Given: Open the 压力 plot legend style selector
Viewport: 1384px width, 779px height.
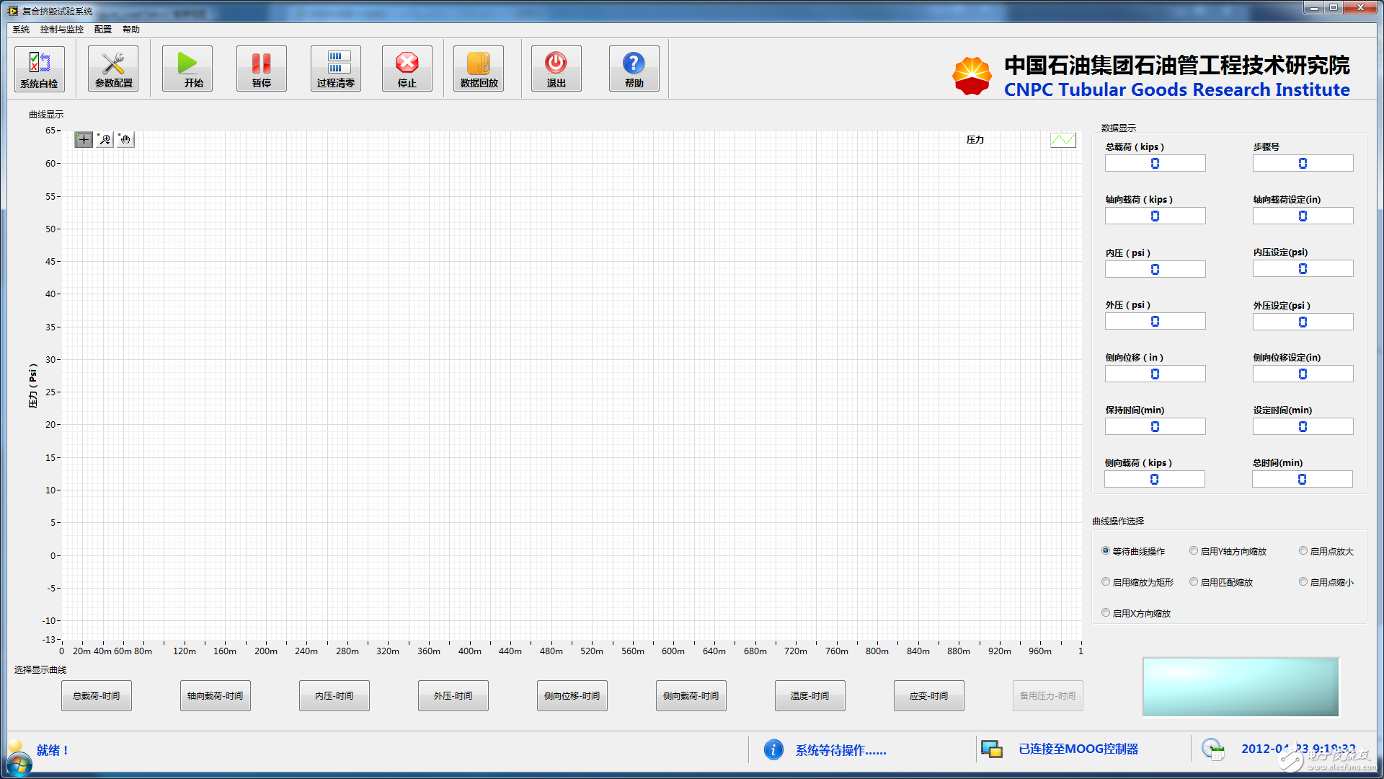Looking at the screenshot, I should click(1063, 140).
